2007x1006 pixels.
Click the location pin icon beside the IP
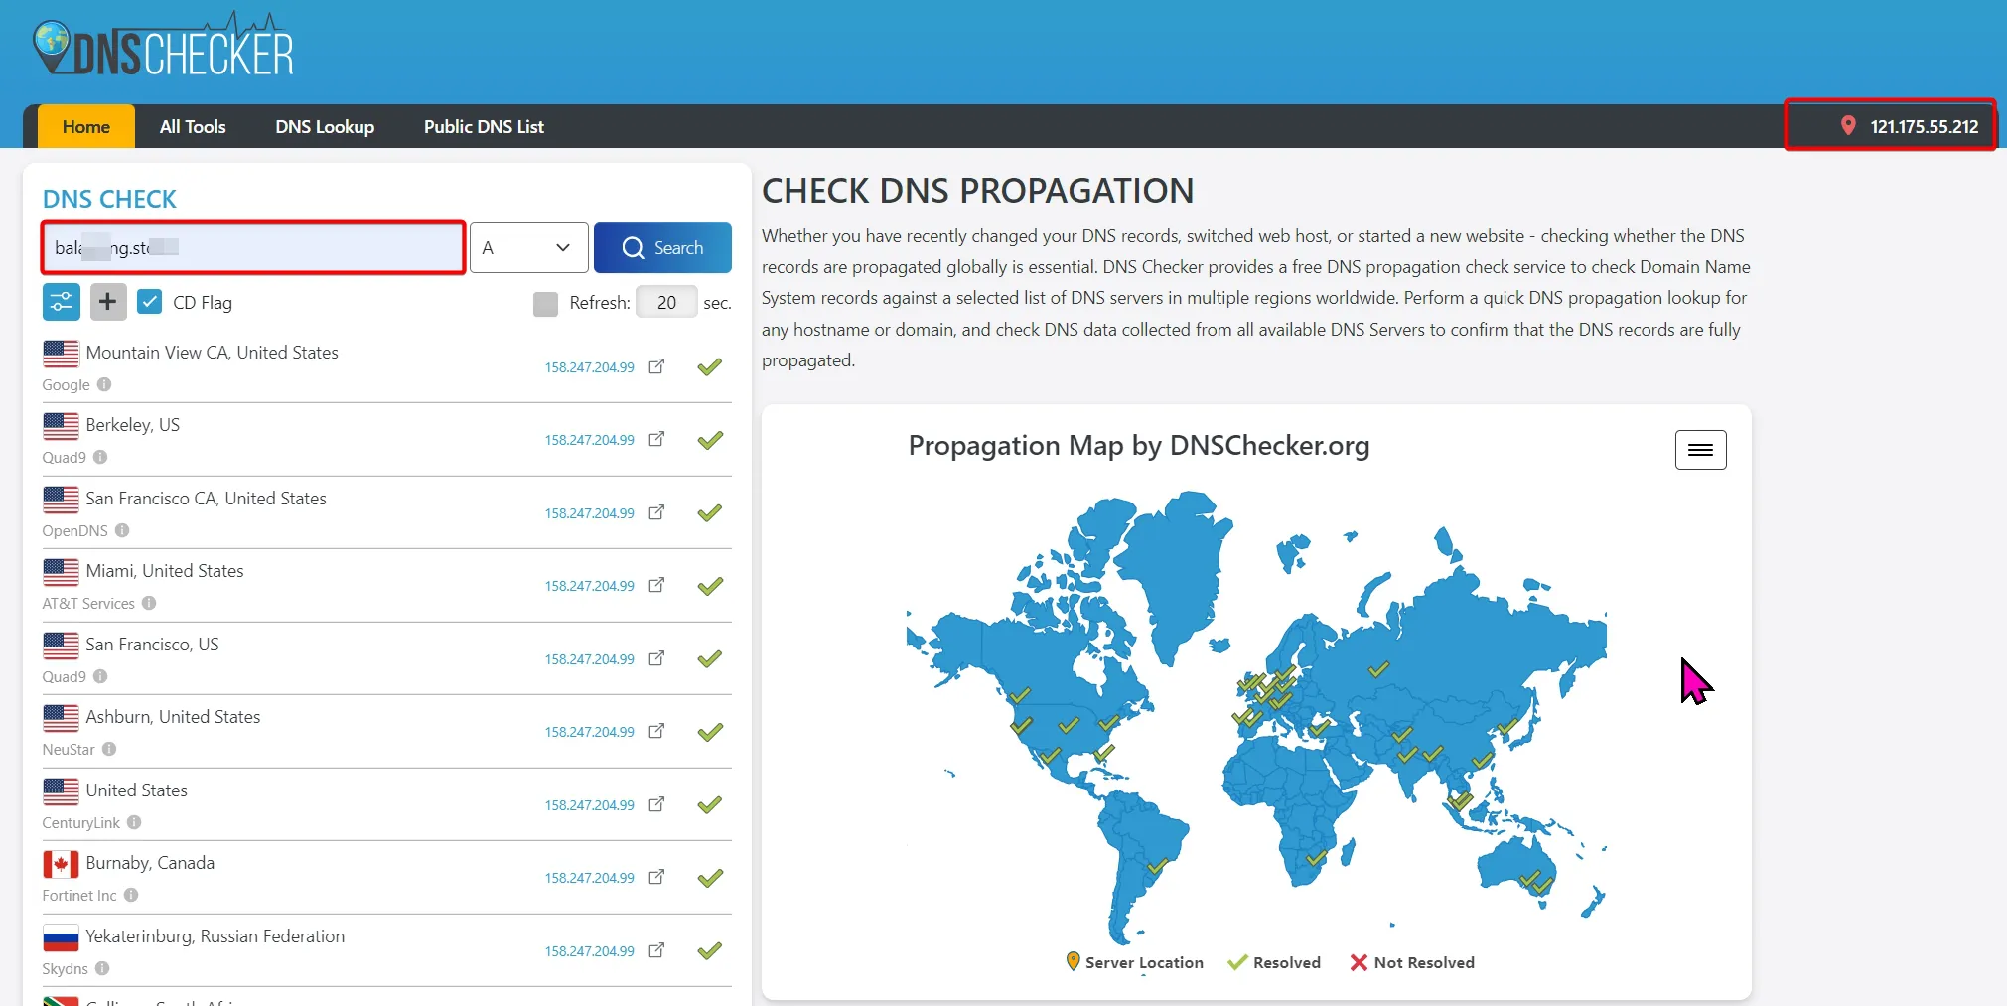1848,125
